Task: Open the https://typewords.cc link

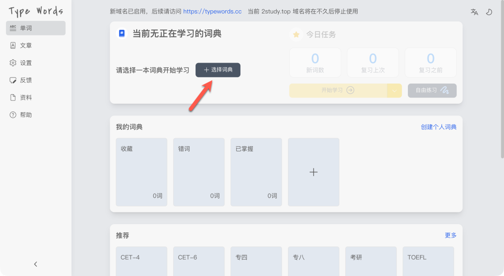Action: click(x=212, y=12)
